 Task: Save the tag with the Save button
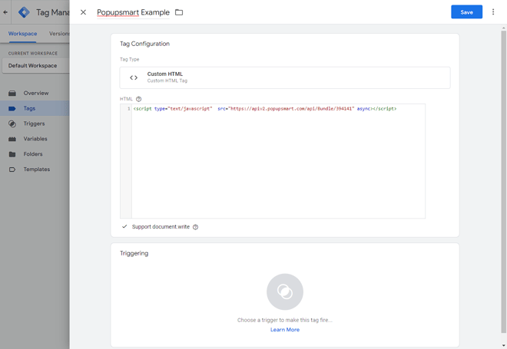(466, 12)
